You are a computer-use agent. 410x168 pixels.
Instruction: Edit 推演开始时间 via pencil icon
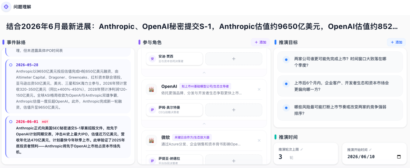370,150
